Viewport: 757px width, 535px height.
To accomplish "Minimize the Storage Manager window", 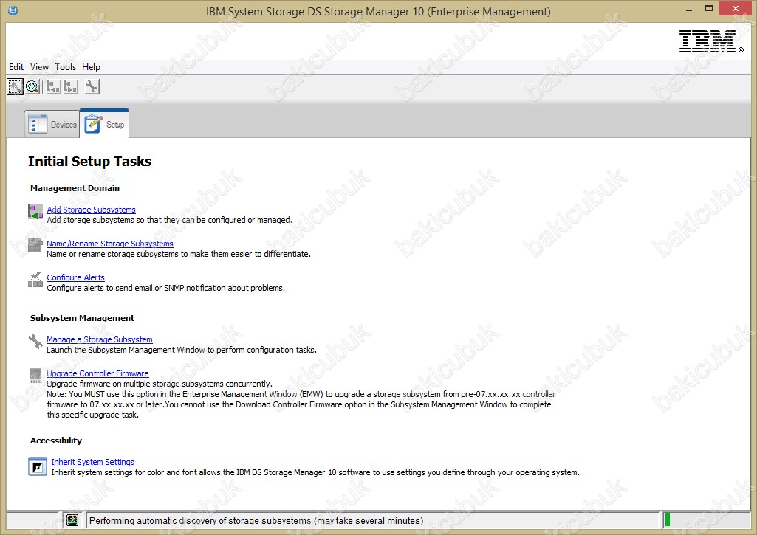I will [x=689, y=9].
